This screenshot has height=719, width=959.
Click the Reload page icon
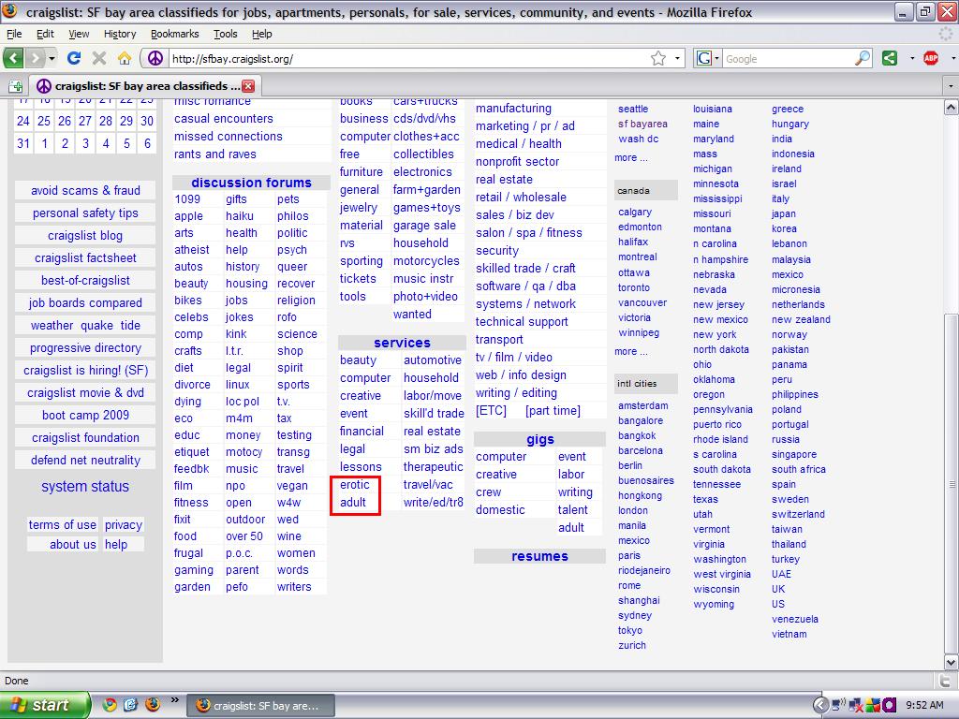pyautogui.click(x=74, y=58)
